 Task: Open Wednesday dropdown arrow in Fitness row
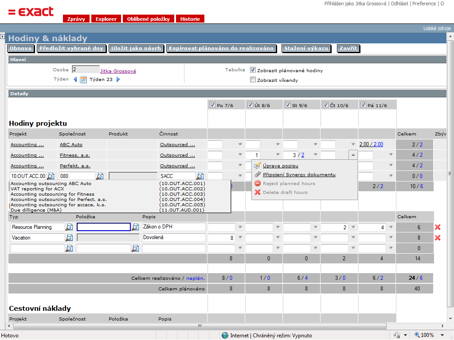coord(315,155)
